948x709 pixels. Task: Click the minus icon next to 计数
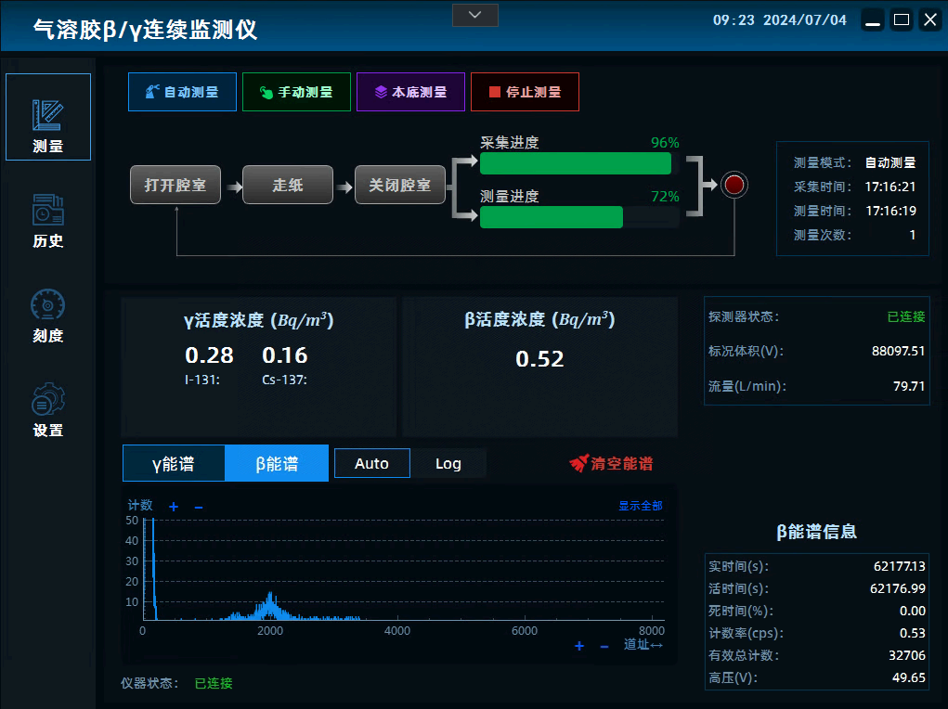199,507
